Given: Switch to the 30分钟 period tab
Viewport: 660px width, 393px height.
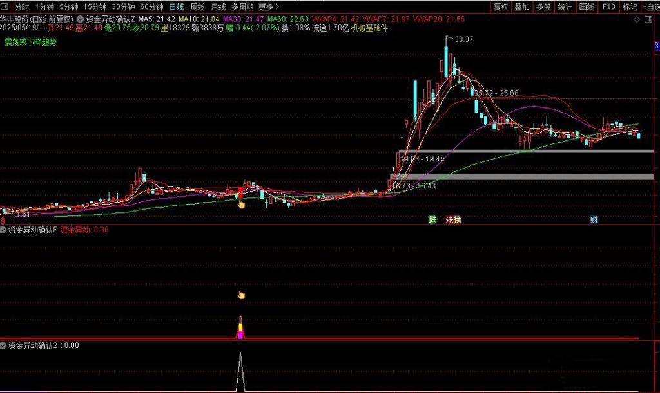Looking at the screenshot, I should pyautogui.click(x=123, y=6).
